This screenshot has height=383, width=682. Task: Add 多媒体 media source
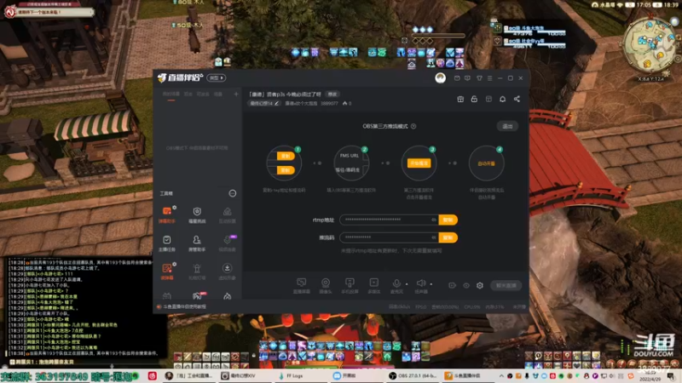(374, 286)
